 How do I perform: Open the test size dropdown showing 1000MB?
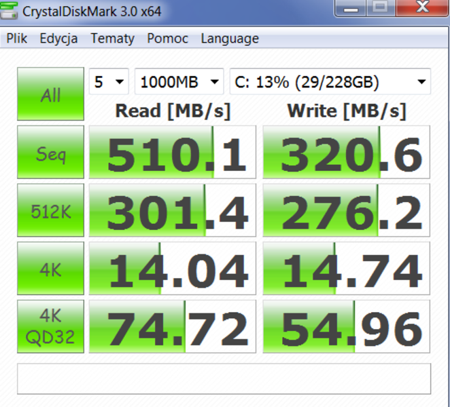tap(179, 81)
